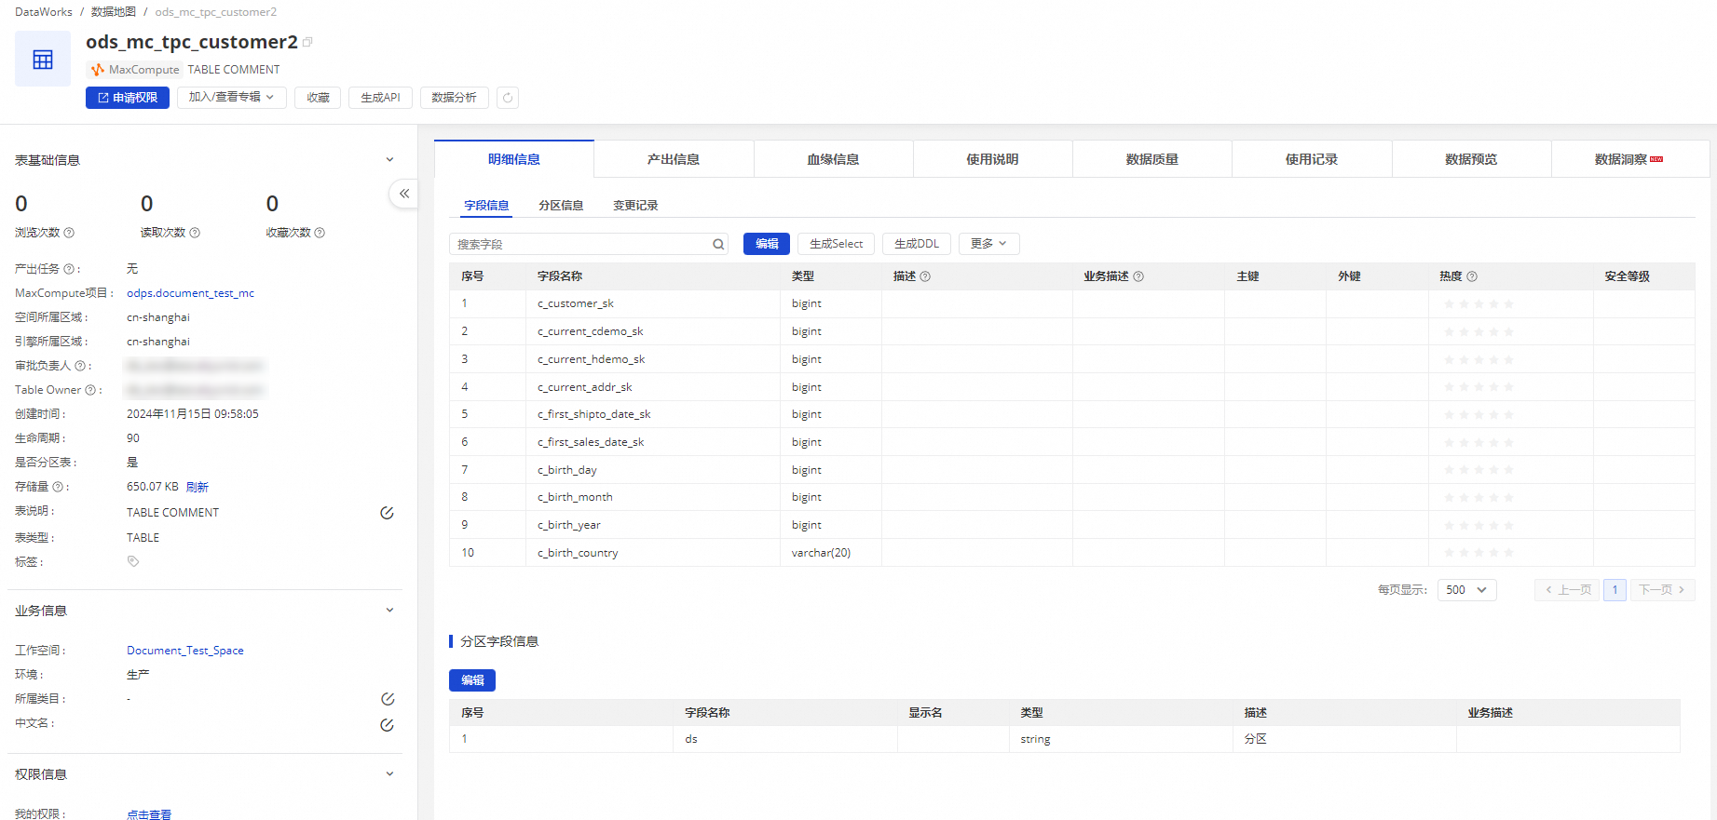Edit 中文名 using its pencil icon

[388, 725]
